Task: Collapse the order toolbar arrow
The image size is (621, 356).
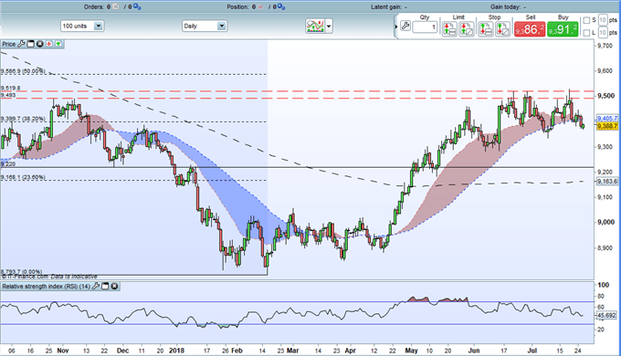Action: coord(396,26)
